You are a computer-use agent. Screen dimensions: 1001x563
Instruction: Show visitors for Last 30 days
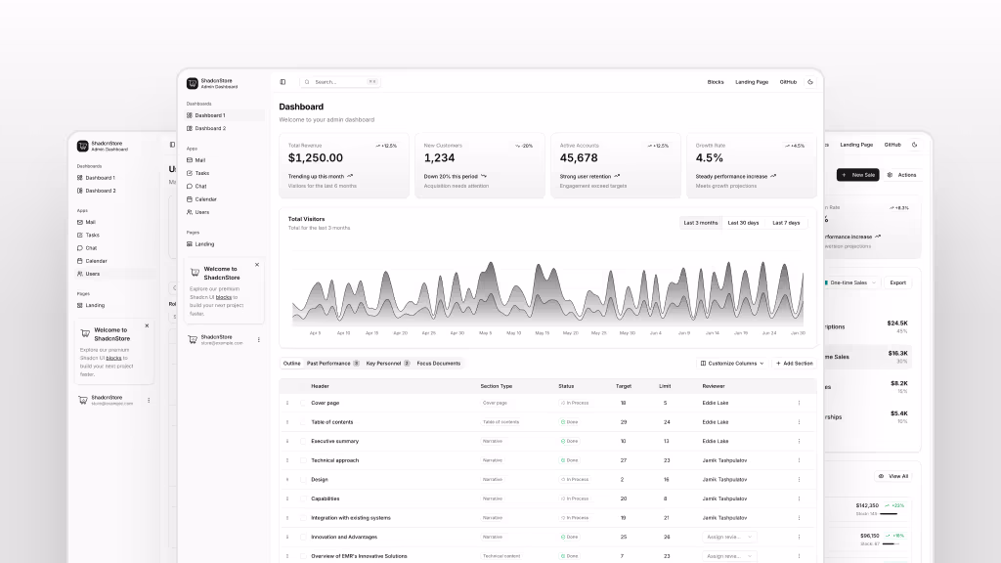(744, 223)
